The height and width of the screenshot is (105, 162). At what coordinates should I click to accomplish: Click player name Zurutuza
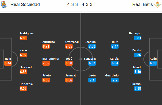tap(48, 42)
